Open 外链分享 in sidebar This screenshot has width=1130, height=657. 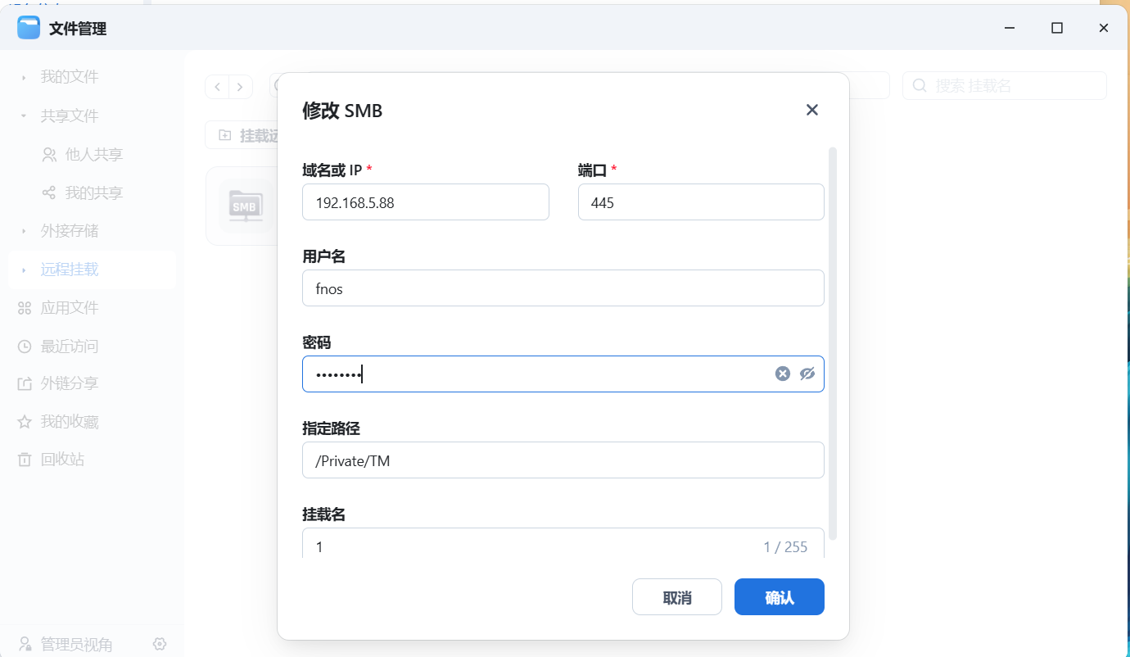pyautogui.click(x=69, y=383)
